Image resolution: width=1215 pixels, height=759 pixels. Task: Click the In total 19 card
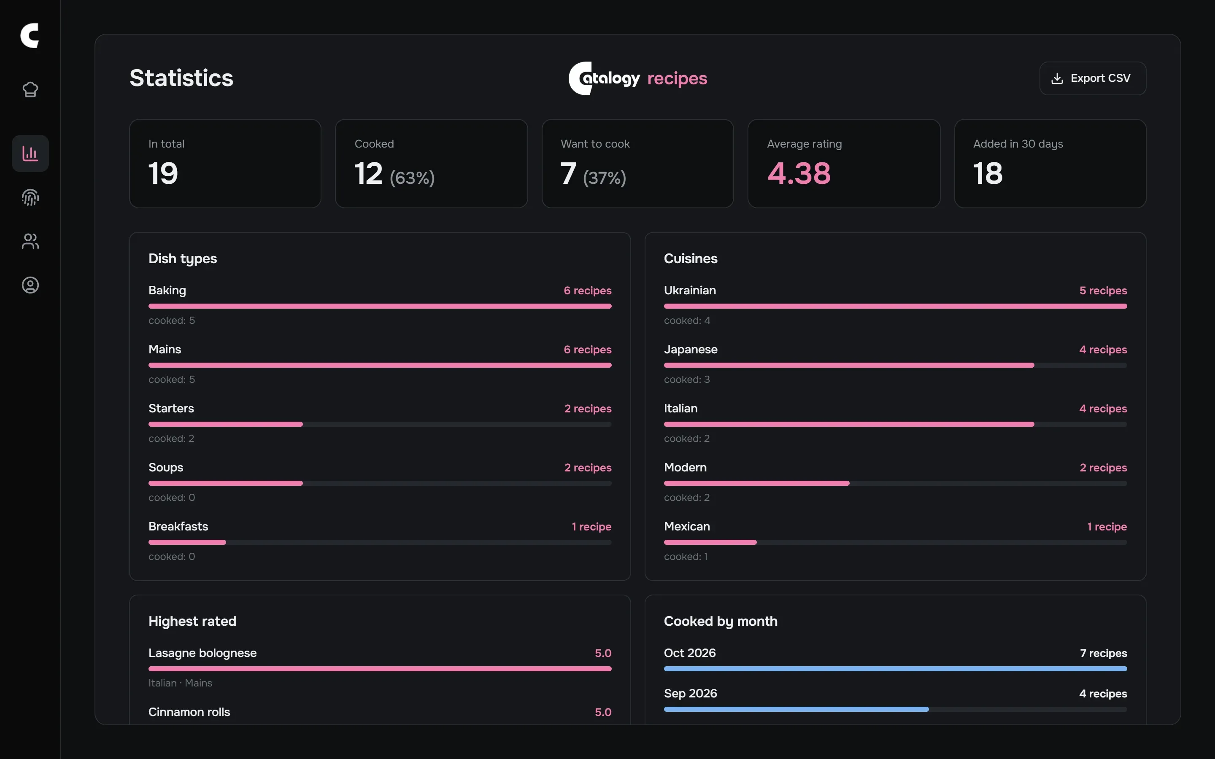click(225, 164)
